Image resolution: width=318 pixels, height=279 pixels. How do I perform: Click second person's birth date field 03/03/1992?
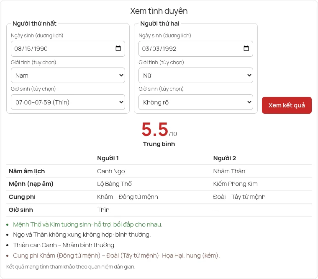click(196, 49)
